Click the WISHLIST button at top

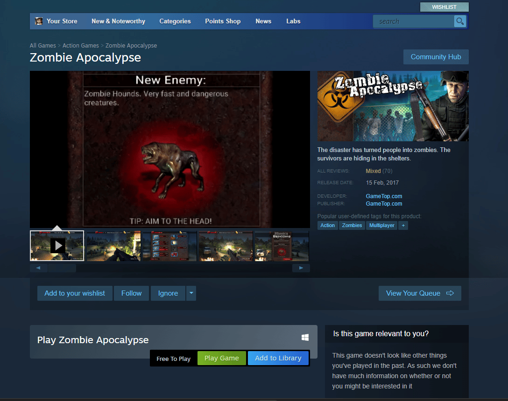tap(444, 7)
